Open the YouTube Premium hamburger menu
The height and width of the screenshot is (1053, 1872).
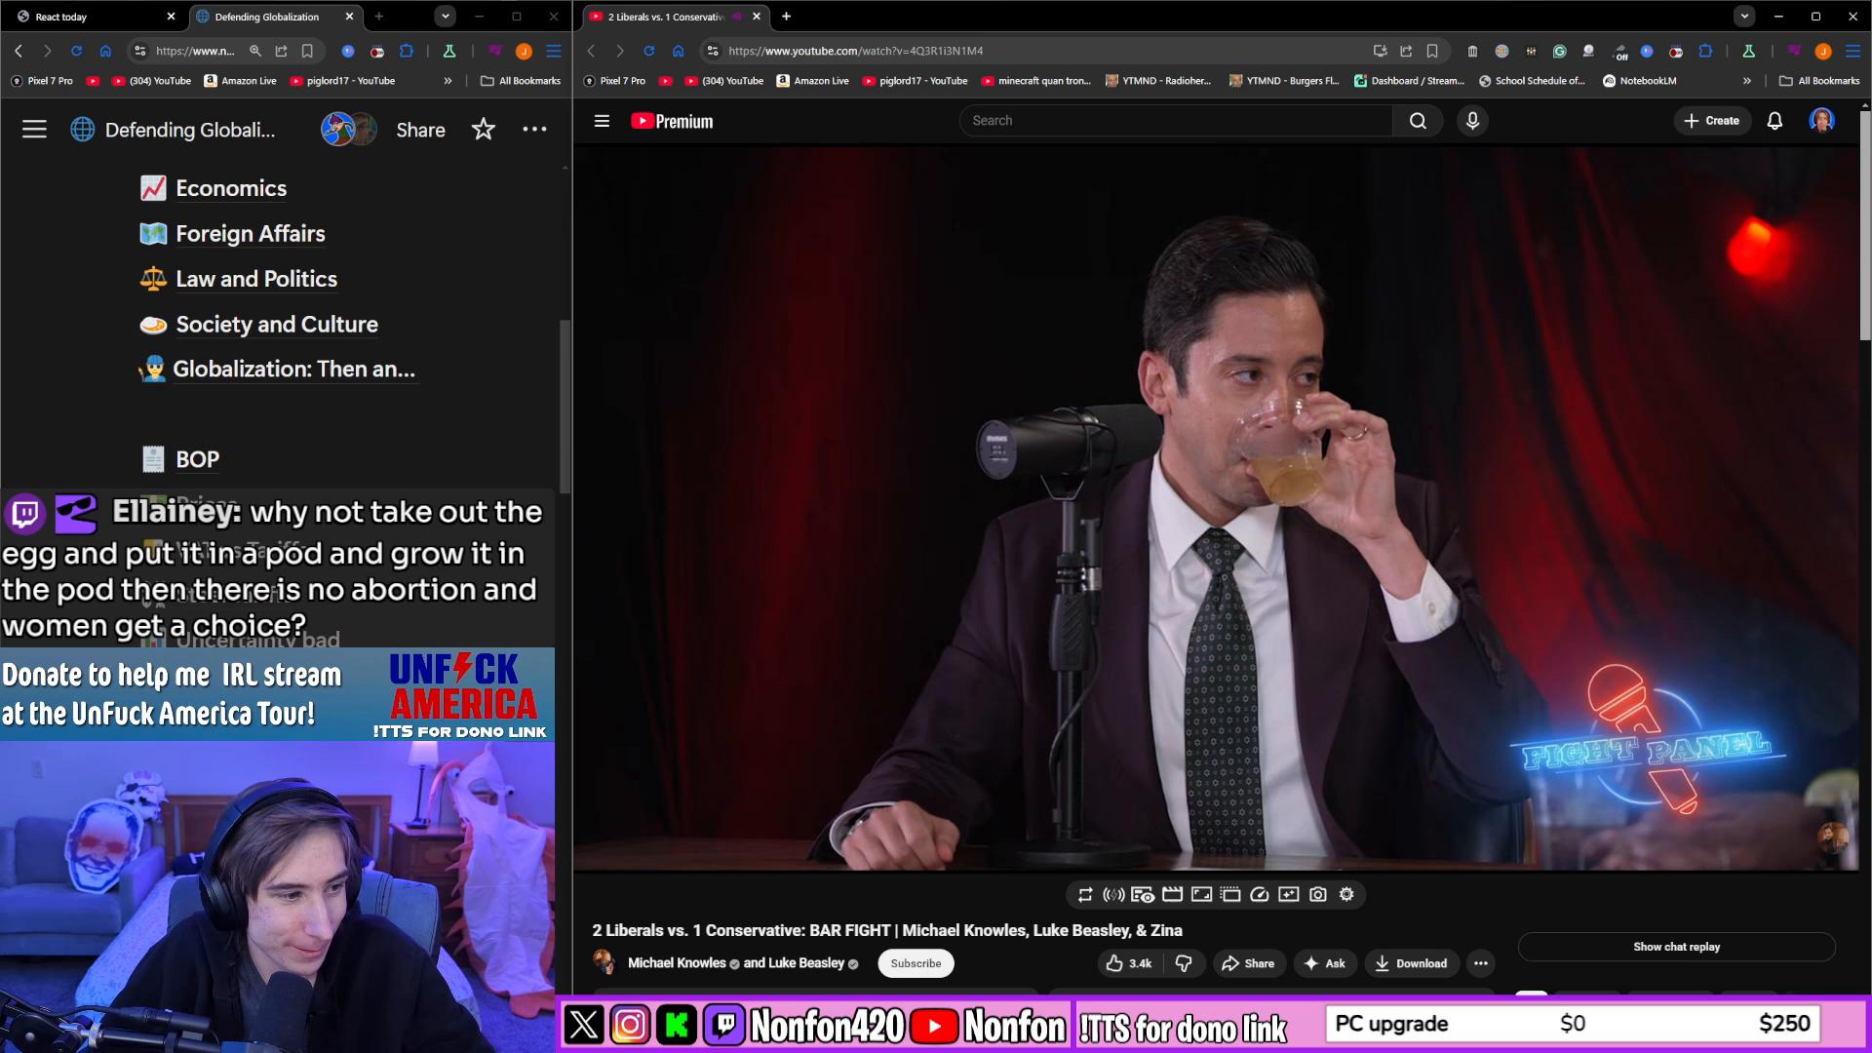pos(602,121)
